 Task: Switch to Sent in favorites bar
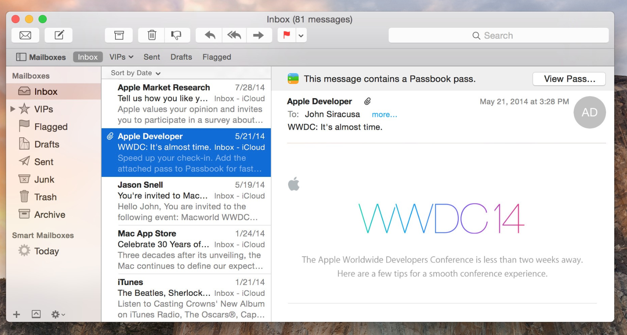click(152, 57)
